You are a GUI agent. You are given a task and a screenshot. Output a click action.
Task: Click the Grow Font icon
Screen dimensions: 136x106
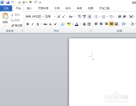[x=59, y=17]
